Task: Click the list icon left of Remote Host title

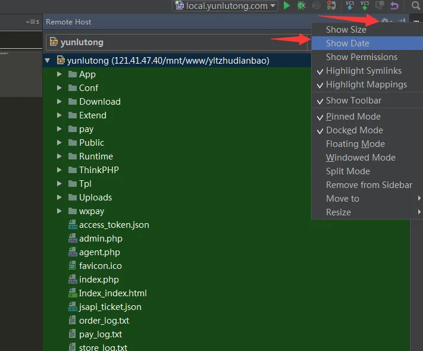Action: [32, 22]
